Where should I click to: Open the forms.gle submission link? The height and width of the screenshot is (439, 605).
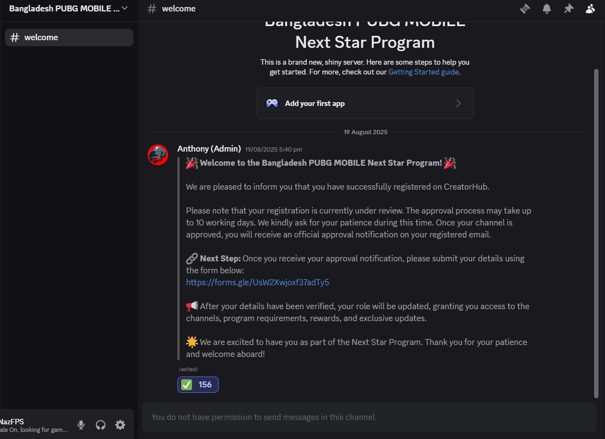[x=257, y=283]
